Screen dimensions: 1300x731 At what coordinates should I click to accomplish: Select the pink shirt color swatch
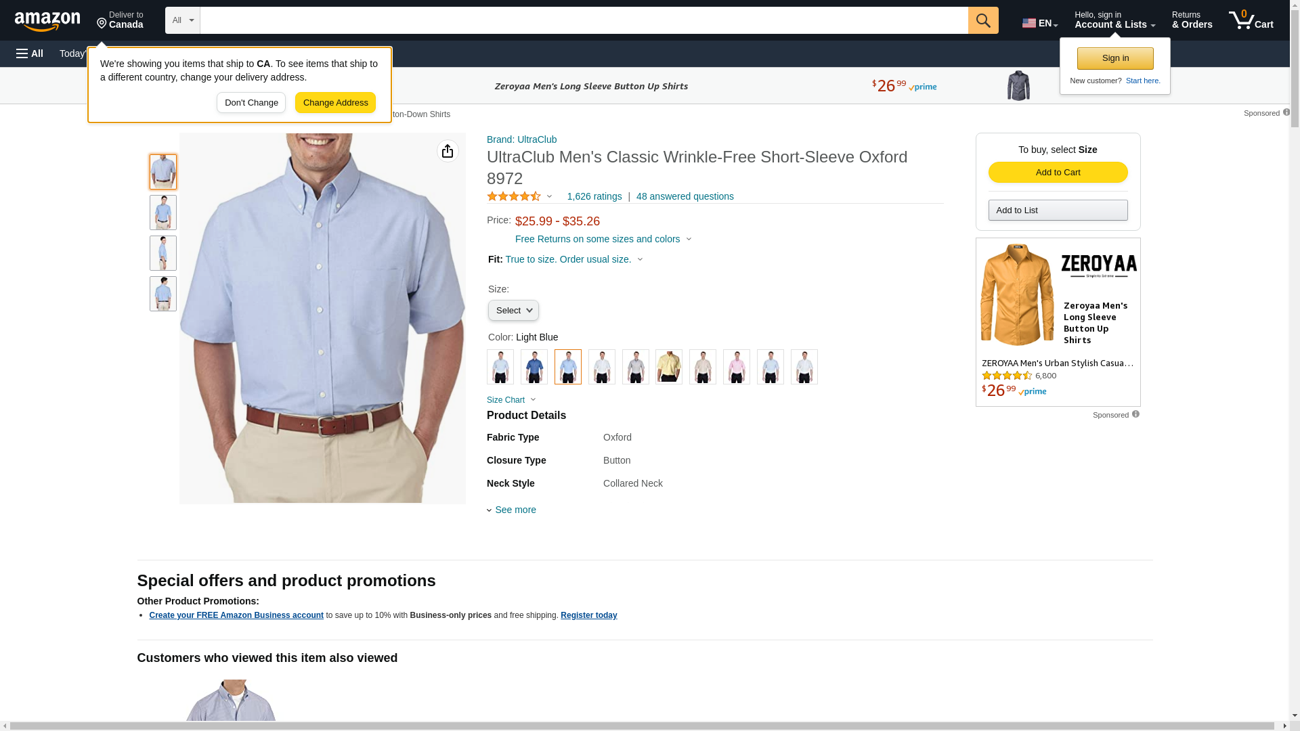737,367
